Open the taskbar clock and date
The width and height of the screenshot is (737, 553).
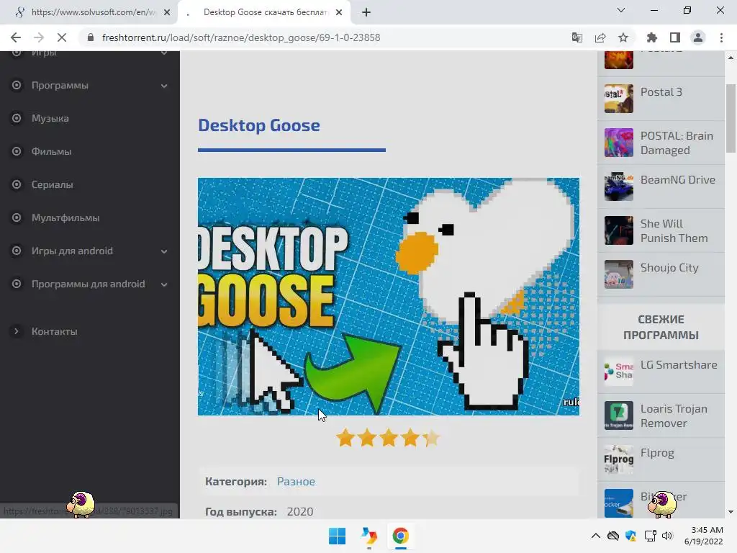tap(704, 536)
